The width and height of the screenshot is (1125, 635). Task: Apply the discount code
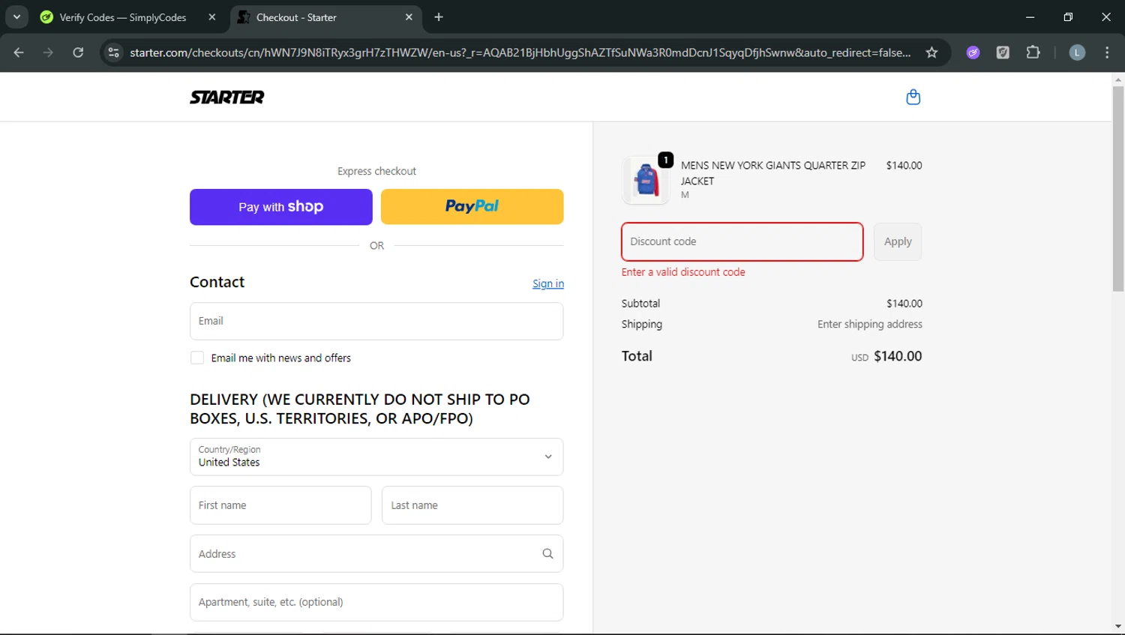coord(898,241)
